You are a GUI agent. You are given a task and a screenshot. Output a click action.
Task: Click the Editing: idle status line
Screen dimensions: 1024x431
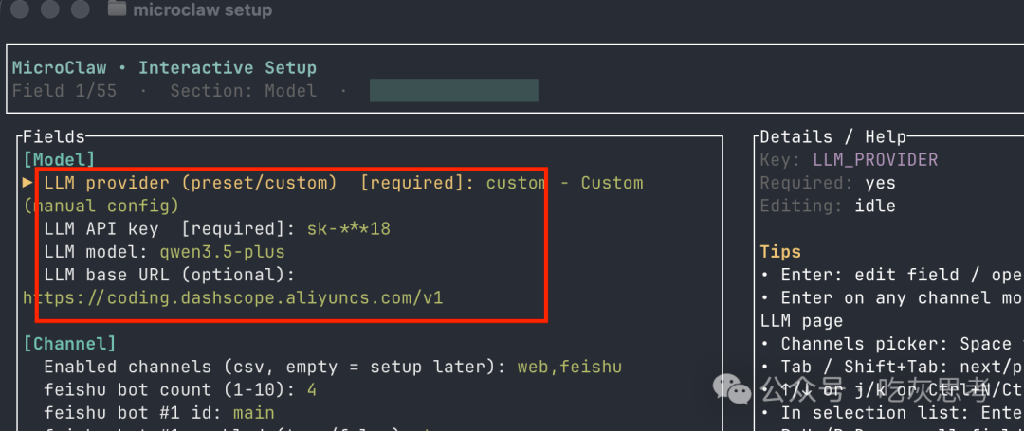tap(827, 206)
